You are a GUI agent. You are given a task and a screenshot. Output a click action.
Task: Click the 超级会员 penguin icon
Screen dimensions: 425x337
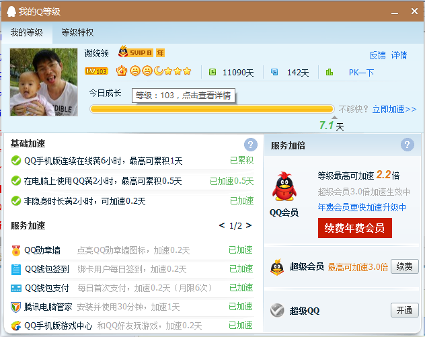pyautogui.click(x=277, y=267)
